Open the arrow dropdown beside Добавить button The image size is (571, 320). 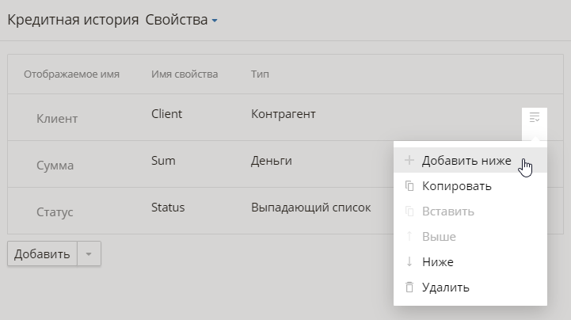click(x=89, y=254)
